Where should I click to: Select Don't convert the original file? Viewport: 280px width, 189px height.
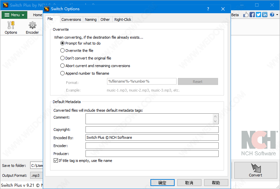[86, 58]
